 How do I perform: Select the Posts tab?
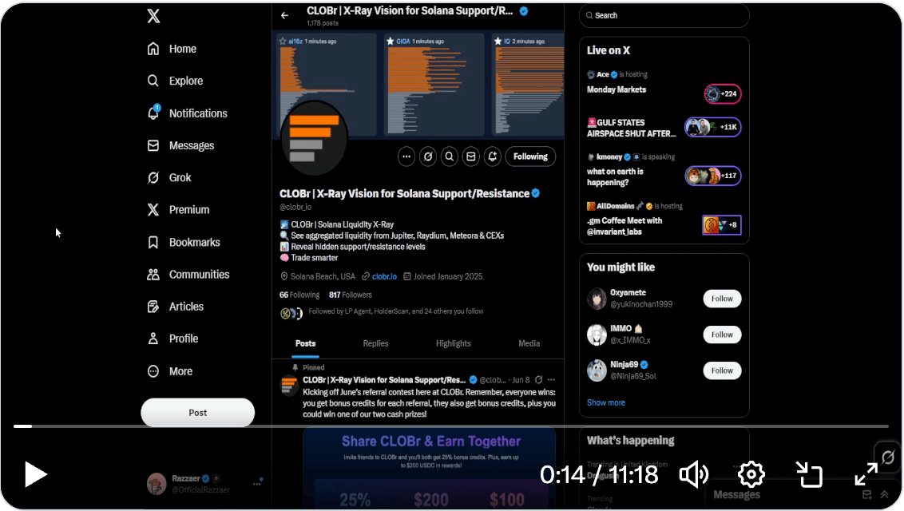click(x=306, y=344)
